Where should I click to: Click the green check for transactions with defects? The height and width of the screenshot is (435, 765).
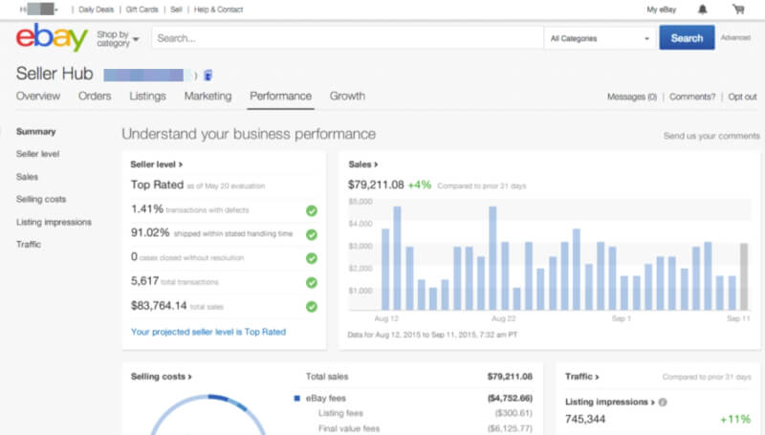pyautogui.click(x=312, y=210)
